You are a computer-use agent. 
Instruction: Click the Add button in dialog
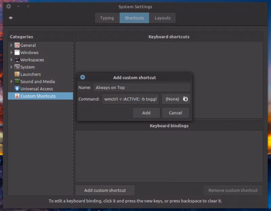coord(146,113)
